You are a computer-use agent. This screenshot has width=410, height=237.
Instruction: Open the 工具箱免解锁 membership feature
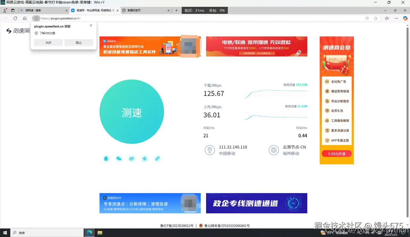[327, 121]
